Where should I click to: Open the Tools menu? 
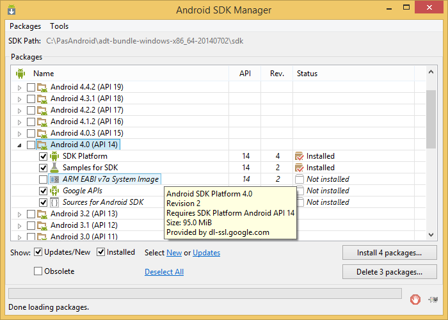(x=60, y=26)
